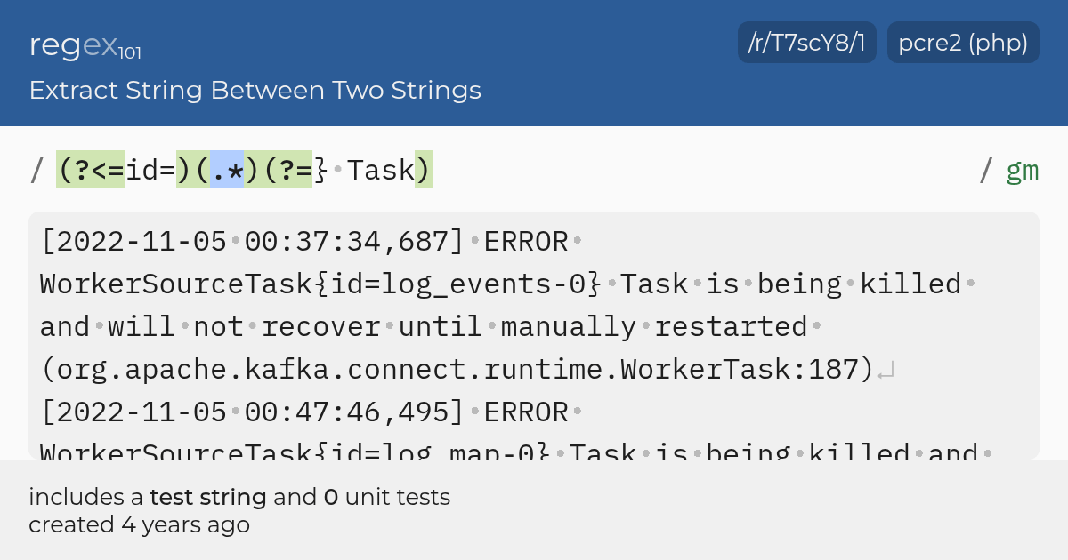
Task: Click the blue highlighted .* token
Action: point(226,170)
